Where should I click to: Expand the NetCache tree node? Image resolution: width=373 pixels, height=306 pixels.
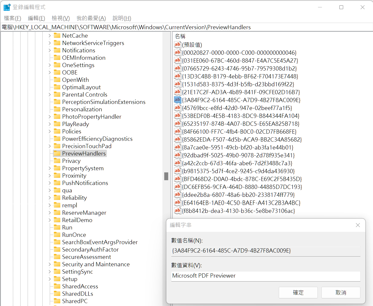50,36
